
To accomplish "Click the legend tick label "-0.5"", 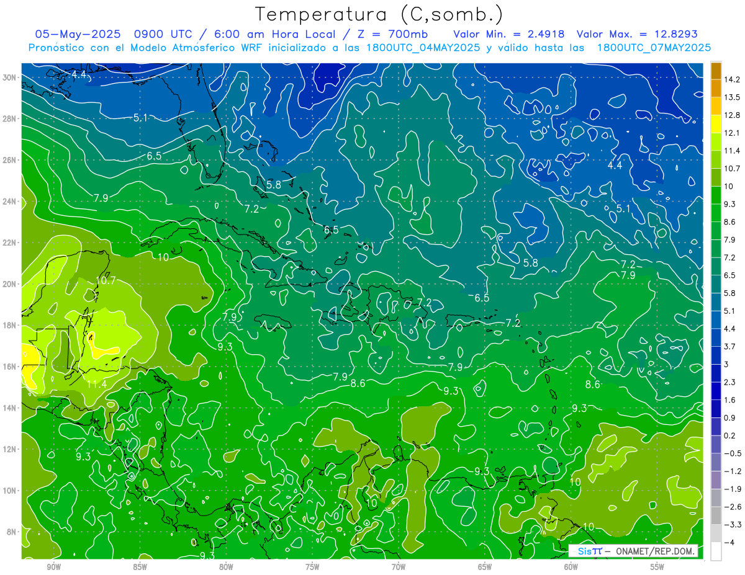I will (733, 453).
